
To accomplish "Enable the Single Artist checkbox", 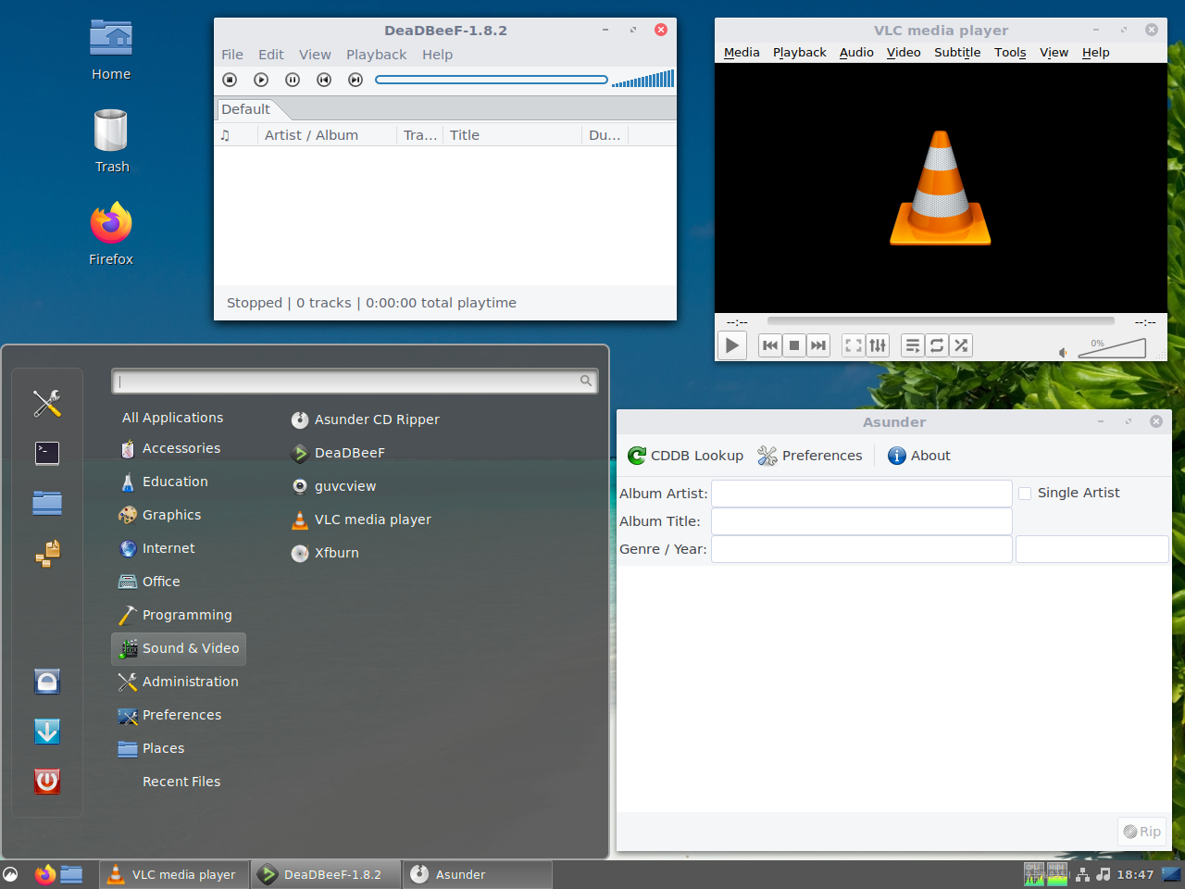I will 1025,494.
